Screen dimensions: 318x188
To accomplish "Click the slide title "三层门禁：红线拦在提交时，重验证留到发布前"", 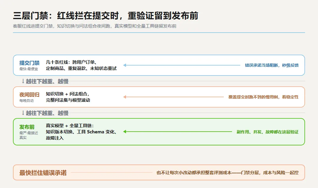I will [x=105, y=16].
